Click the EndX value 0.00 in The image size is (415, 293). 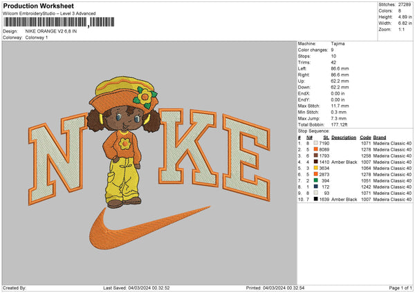point(338,93)
